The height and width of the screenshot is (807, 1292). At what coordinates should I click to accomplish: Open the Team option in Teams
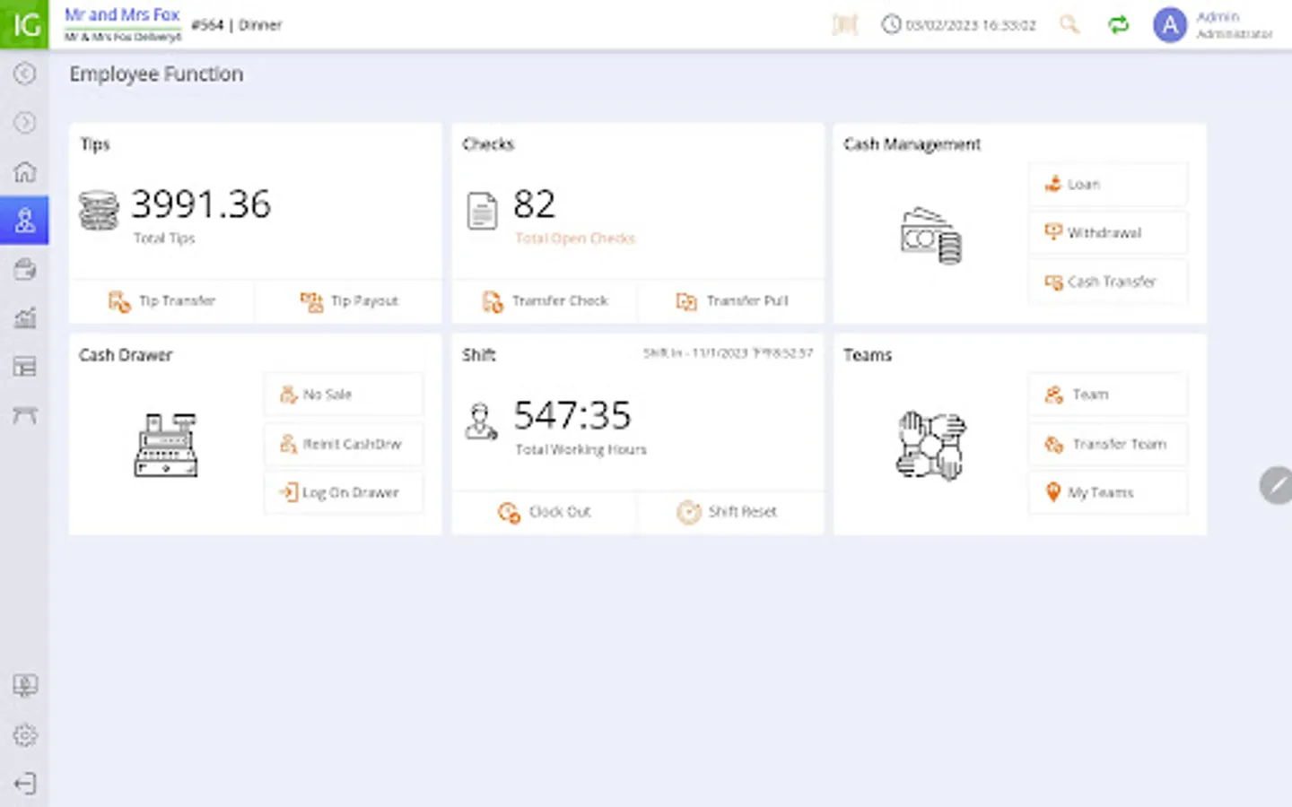click(1108, 395)
